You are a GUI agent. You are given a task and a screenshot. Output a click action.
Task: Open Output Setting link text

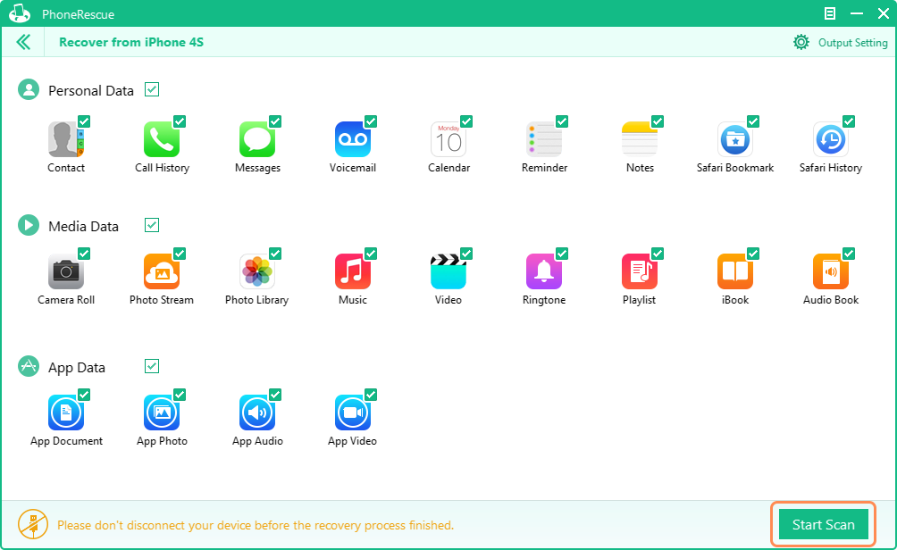(x=853, y=43)
